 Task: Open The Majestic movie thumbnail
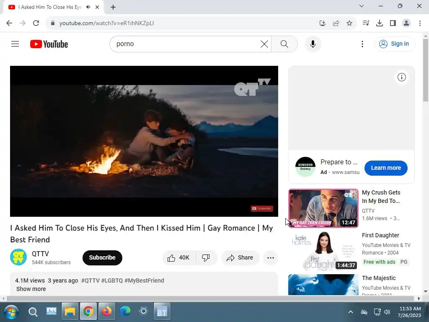pos(323,285)
